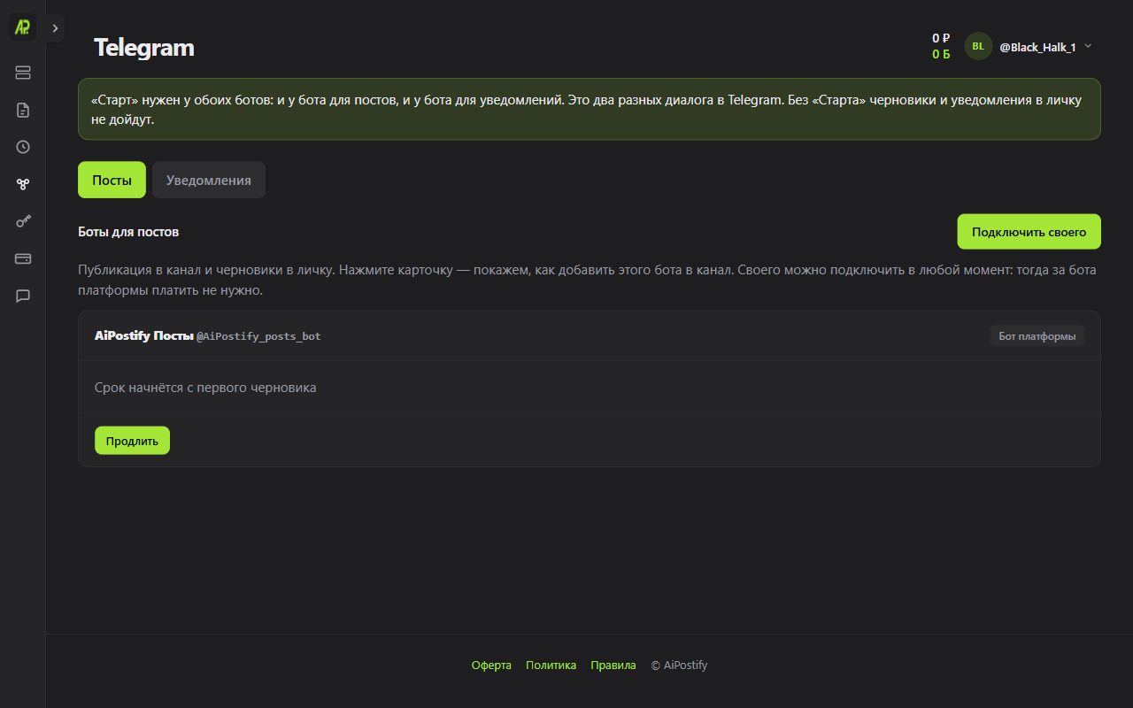Screen dimensions: 1133x708
Task: Select the connected-nodes sidebar icon
Action: pyautogui.click(x=23, y=184)
